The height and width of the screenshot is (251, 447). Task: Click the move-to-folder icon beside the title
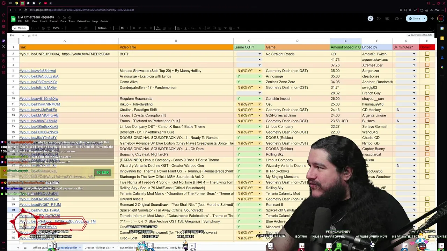point(64,17)
